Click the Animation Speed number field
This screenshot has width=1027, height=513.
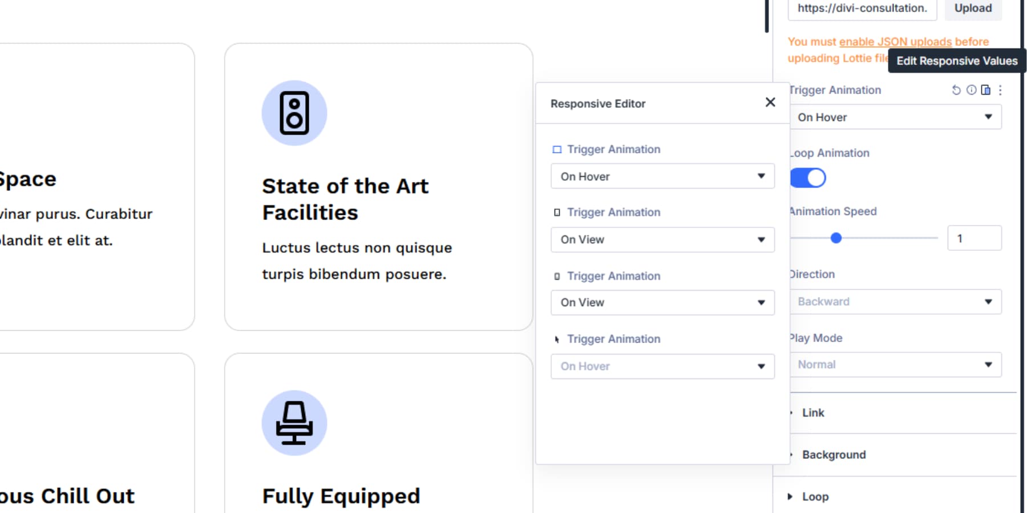(x=974, y=238)
